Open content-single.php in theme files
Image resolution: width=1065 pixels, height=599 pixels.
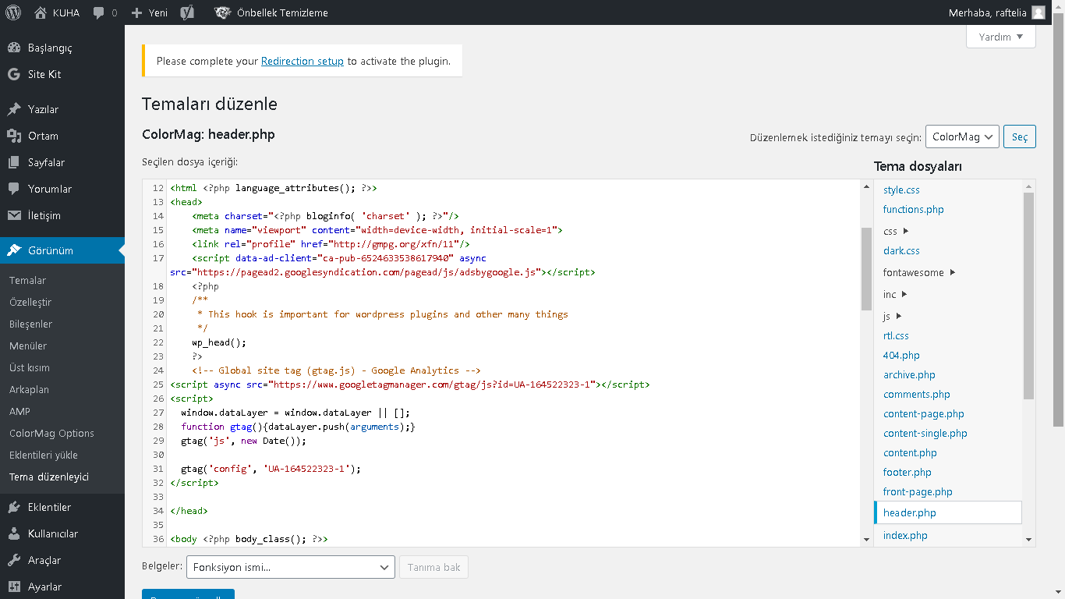pos(925,433)
